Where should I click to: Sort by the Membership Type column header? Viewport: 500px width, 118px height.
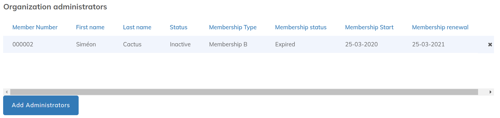(x=233, y=27)
